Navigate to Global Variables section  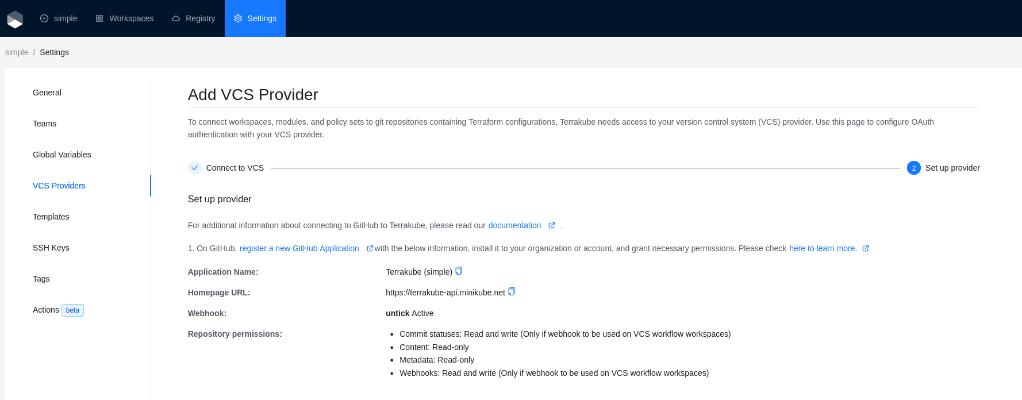[62, 155]
